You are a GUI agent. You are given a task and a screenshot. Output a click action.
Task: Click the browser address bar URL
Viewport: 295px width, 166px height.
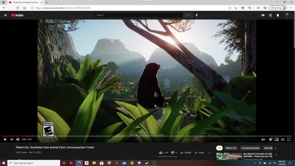[63, 8]
